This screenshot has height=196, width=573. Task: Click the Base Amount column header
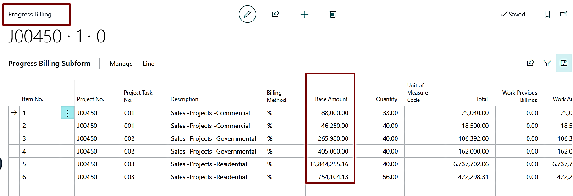(331, 99)
